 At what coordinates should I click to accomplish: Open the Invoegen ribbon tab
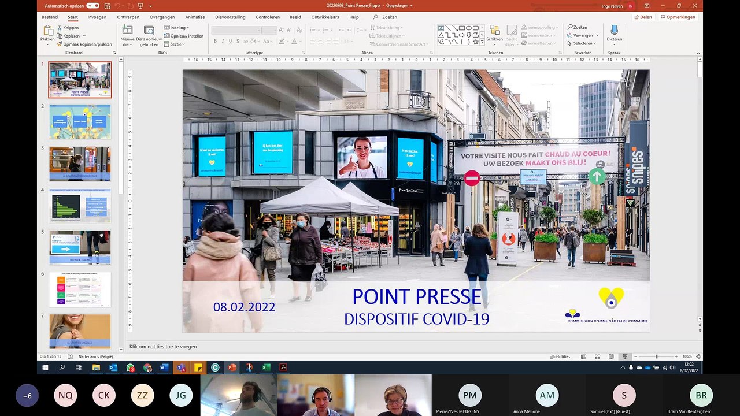click(97, 17)
